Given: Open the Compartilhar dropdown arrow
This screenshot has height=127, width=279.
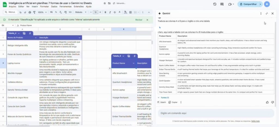Looking at the screenshot, I should click(x=261, y=4).
